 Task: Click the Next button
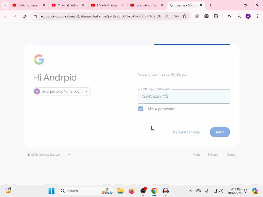point(220,132)
